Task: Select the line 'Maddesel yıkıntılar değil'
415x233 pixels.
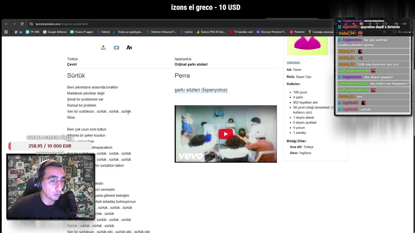Action: click(86, 93)
